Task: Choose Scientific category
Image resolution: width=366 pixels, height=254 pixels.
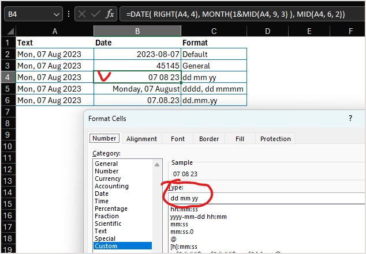Action: pos(122,223)
